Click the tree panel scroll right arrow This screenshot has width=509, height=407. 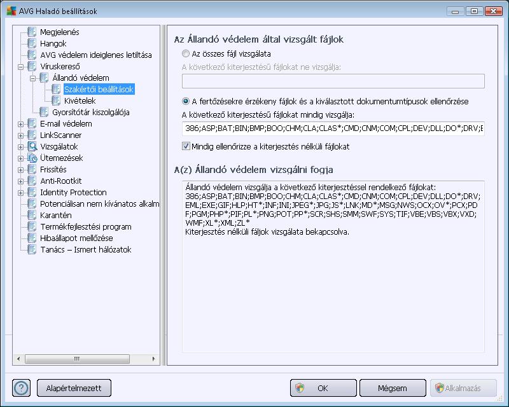[153, 359]
